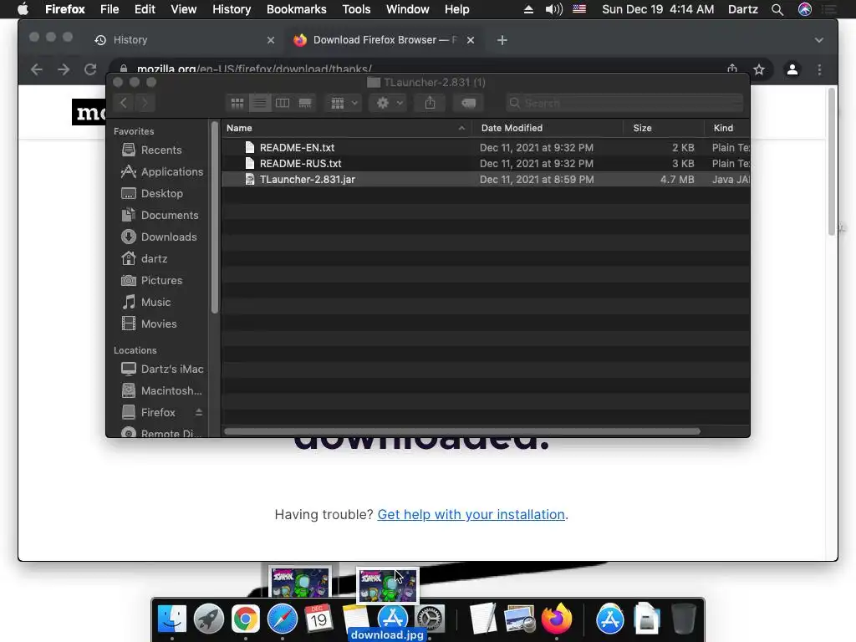Click the browser Back arrow
This screenshot has width=856, height=642.
37,69
